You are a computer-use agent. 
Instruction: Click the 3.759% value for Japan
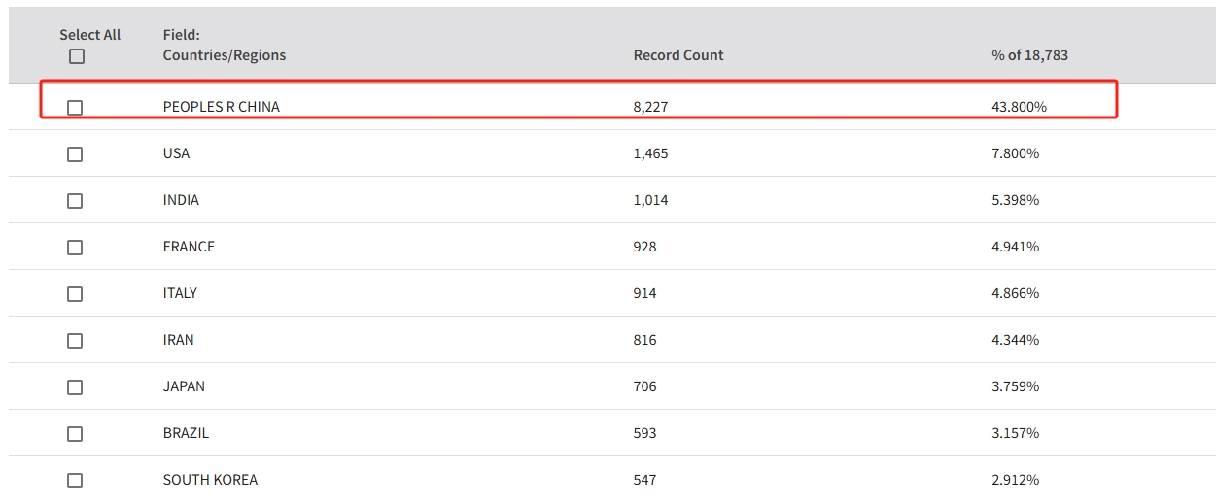[x=1015, y=386]
